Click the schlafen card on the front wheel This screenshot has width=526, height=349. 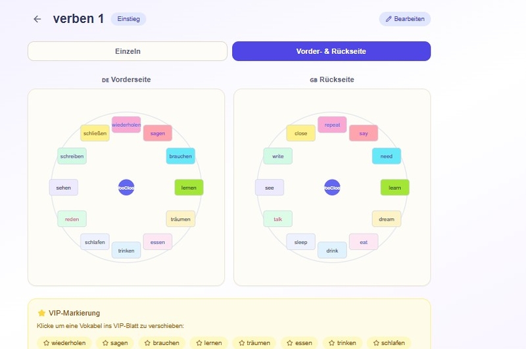[x=95, y=242]
